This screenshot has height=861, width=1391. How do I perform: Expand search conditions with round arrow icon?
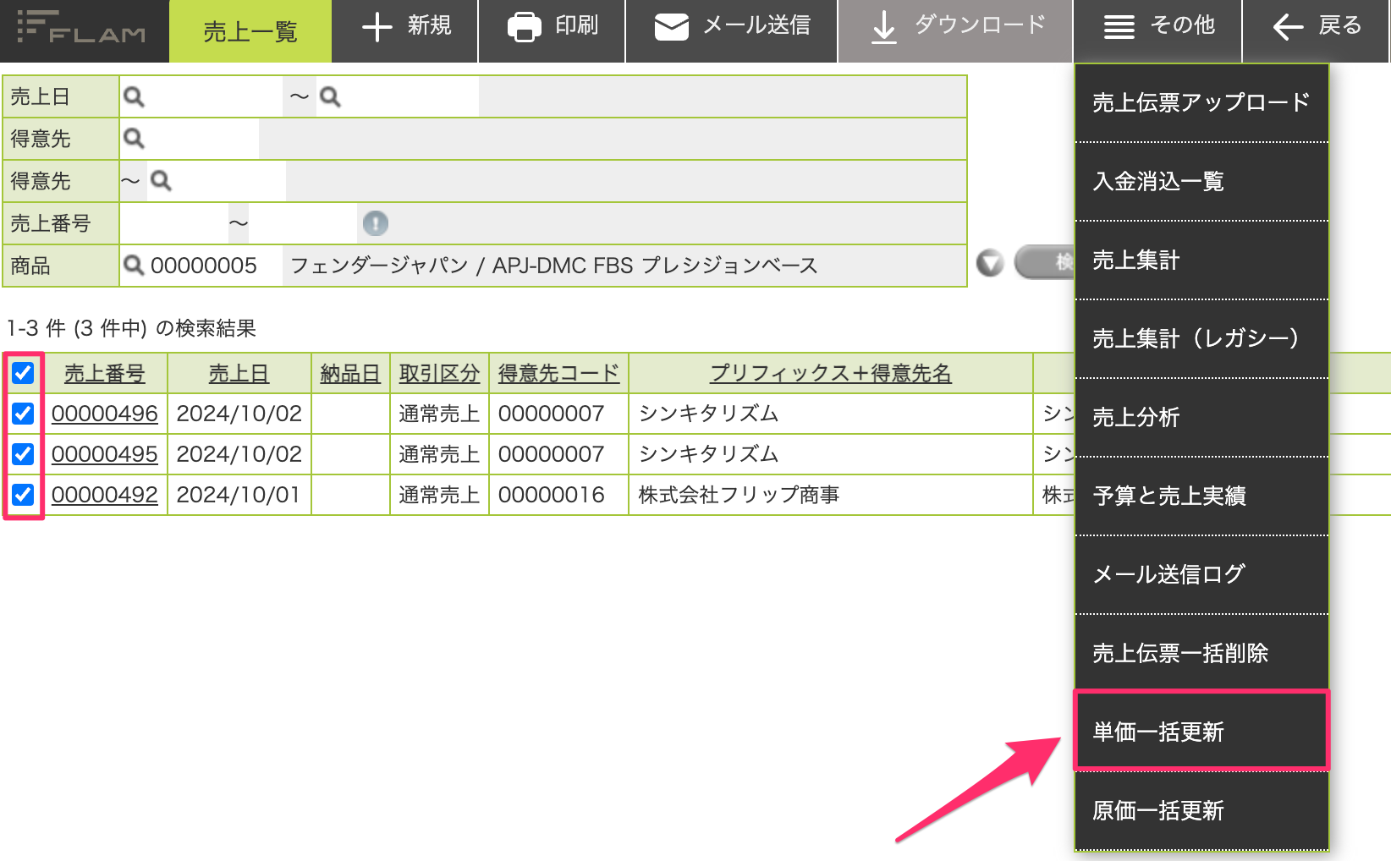[x=990, y=263]
